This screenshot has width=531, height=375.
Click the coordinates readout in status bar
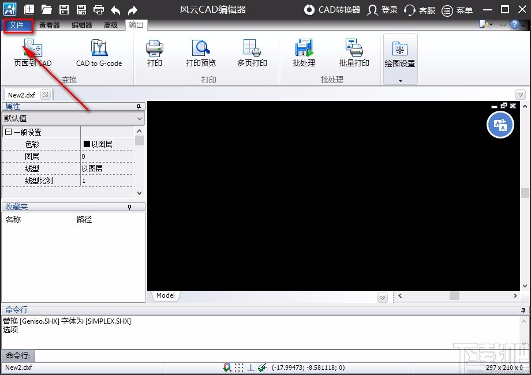coord(308,367)
